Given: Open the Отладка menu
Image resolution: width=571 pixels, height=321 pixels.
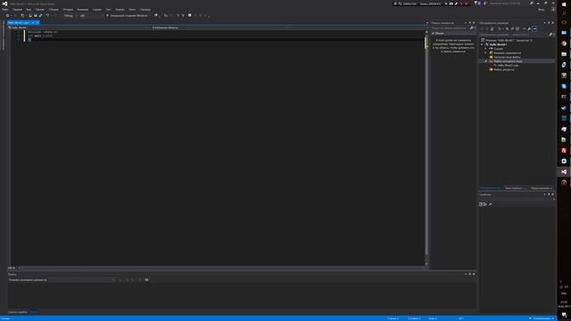Looking at the screenshot, I should point(68,10).
